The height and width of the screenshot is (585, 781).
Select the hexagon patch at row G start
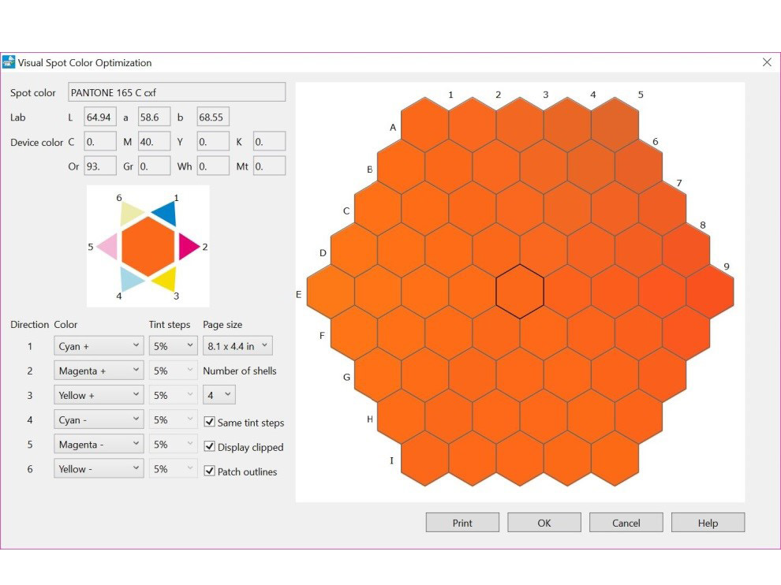[378, 375]
